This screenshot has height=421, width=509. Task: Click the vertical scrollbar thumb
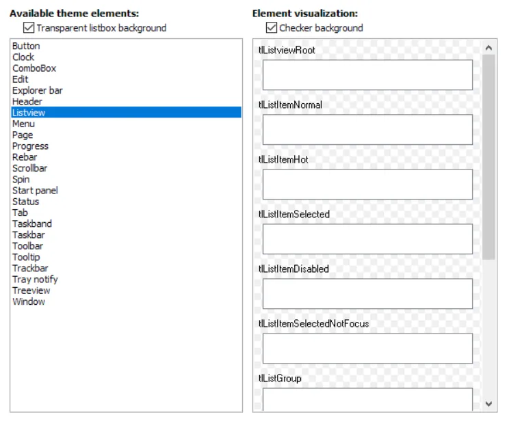[x=488, y=157]
